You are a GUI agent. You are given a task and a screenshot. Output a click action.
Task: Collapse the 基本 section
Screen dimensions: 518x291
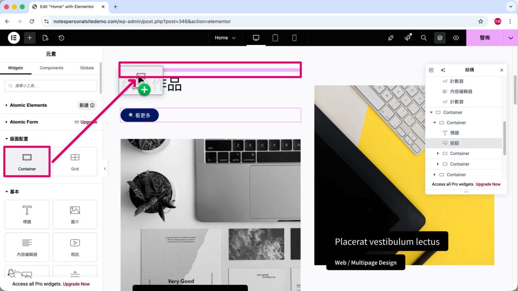pyautogui.click(x=12, y=192)
